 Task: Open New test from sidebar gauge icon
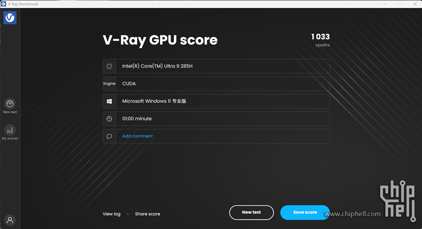[10, 104]
